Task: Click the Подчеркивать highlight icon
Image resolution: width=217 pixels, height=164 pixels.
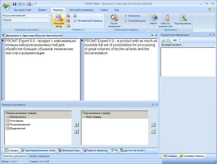Action: point(182,18)
